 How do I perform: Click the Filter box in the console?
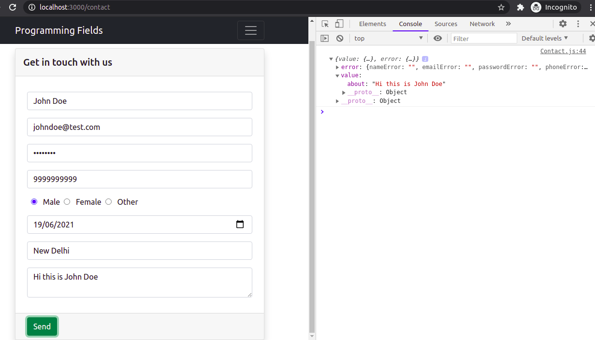point(483,38)
